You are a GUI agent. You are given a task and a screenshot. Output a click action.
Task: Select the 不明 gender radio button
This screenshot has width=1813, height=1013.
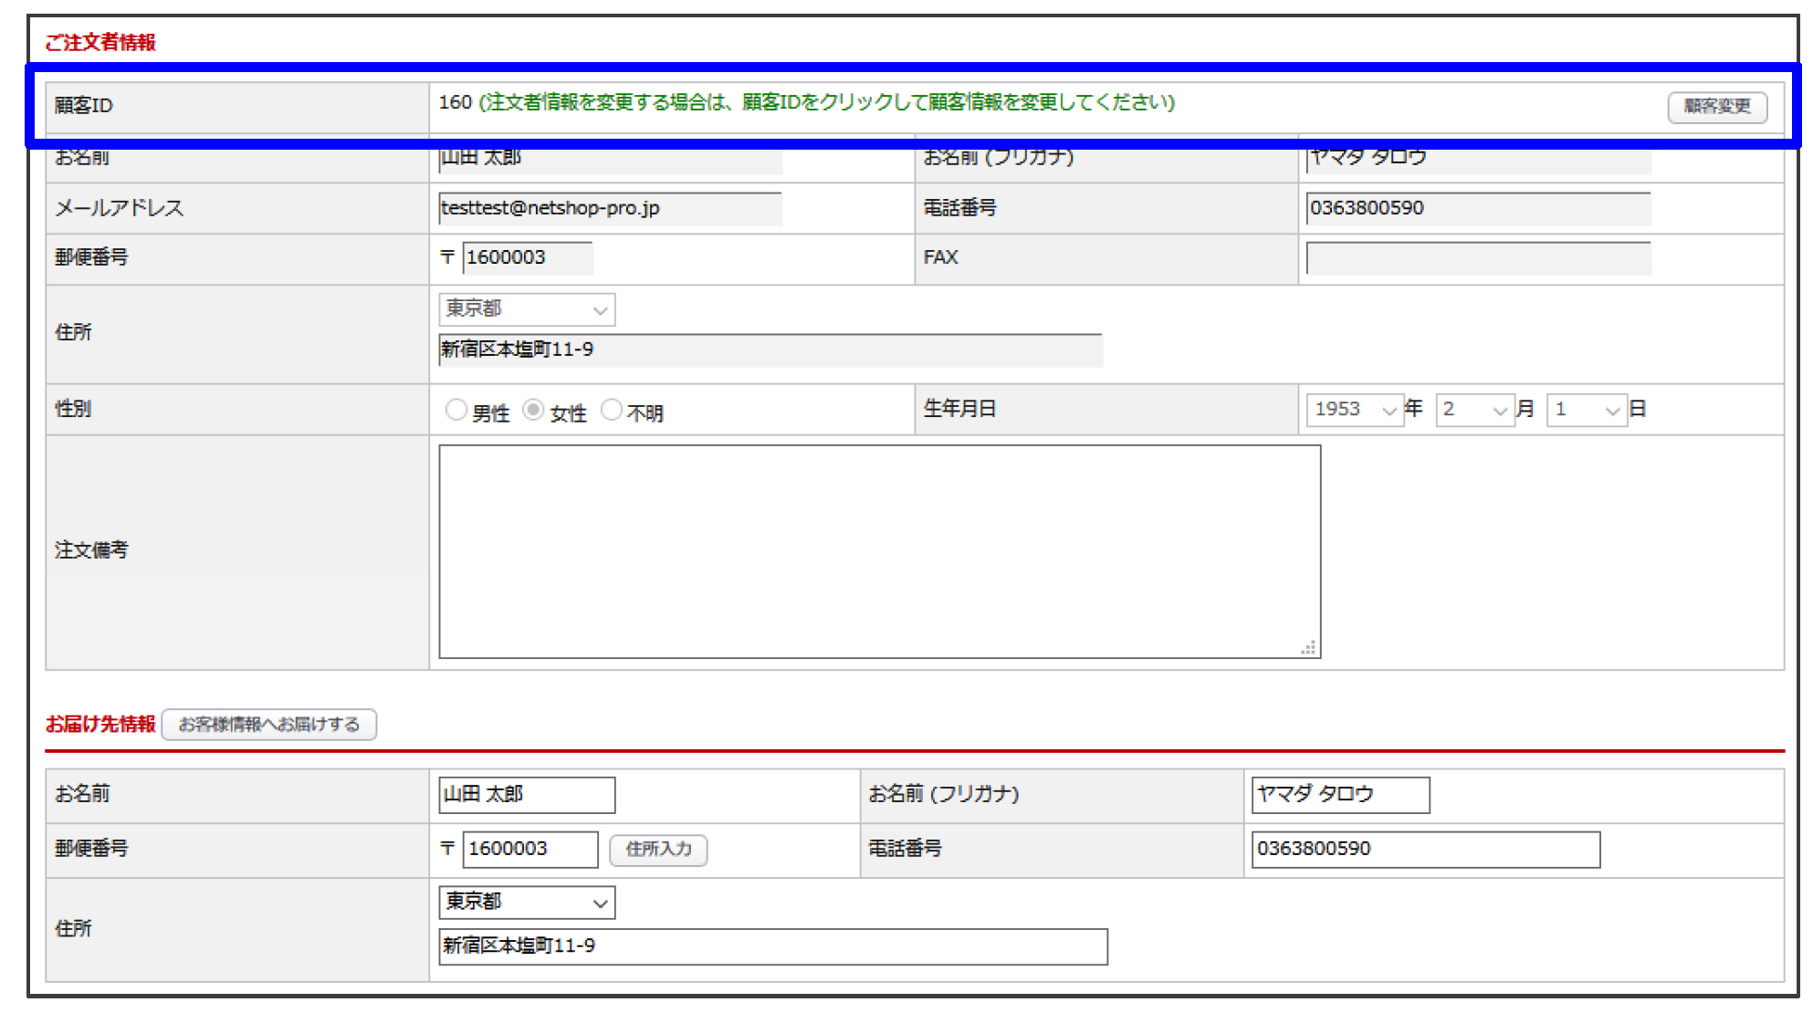pyautogui.click(x=611, y=411)
